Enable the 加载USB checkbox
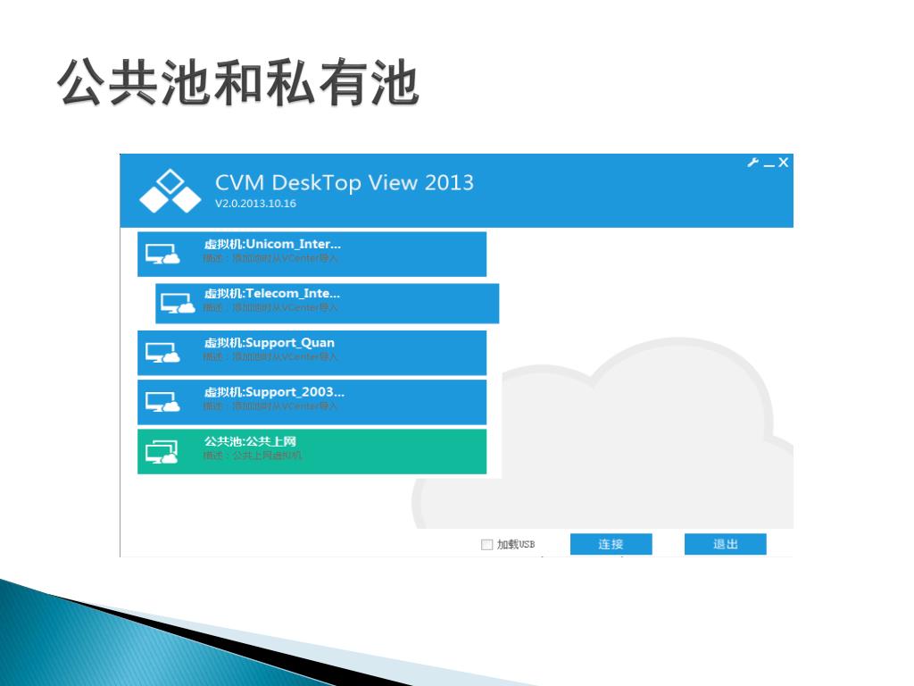The image size is (914, 686). (486, 544)
